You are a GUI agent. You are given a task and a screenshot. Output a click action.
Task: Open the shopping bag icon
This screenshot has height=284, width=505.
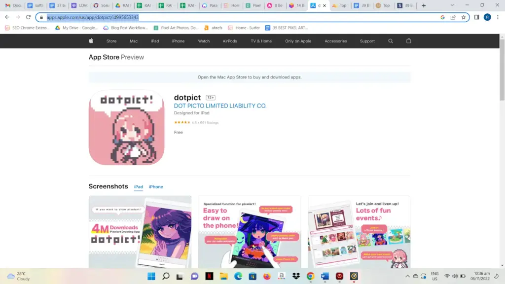pos(408,41)
